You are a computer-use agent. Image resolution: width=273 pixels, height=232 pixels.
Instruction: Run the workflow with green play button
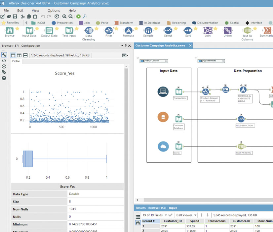[x=78, y=17]
